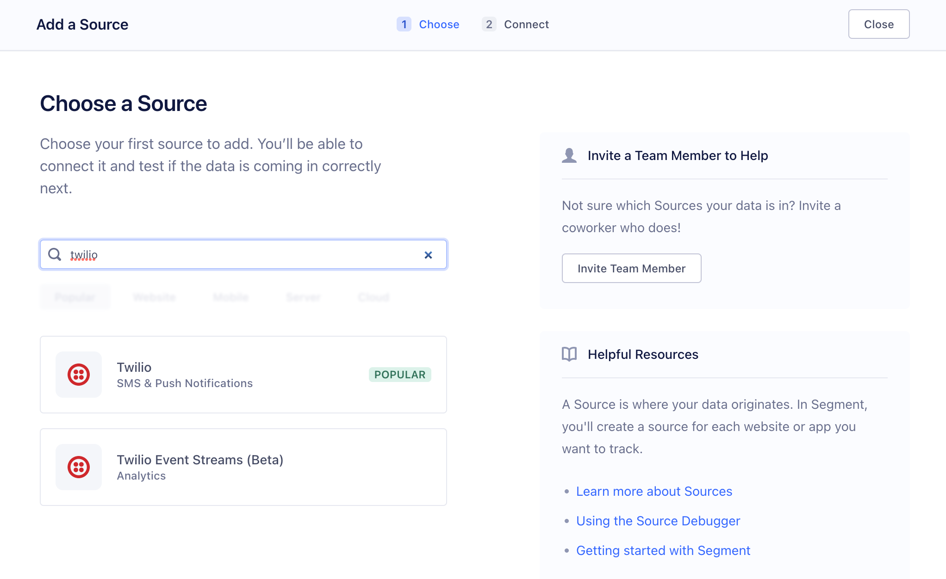This screenshot has height=579, width=946.
Task: Switch to the Website category tab
Action: 154,297
